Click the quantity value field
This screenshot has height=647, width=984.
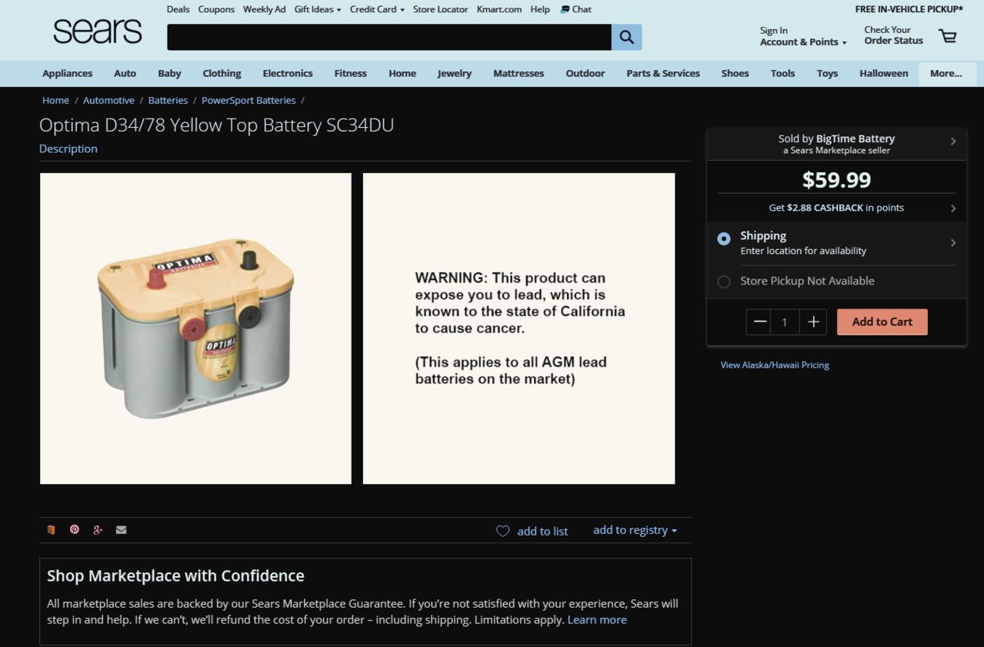click(x=786, y=322)
